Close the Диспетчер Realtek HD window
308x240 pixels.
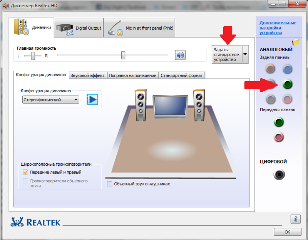click(x=297, y=4)
